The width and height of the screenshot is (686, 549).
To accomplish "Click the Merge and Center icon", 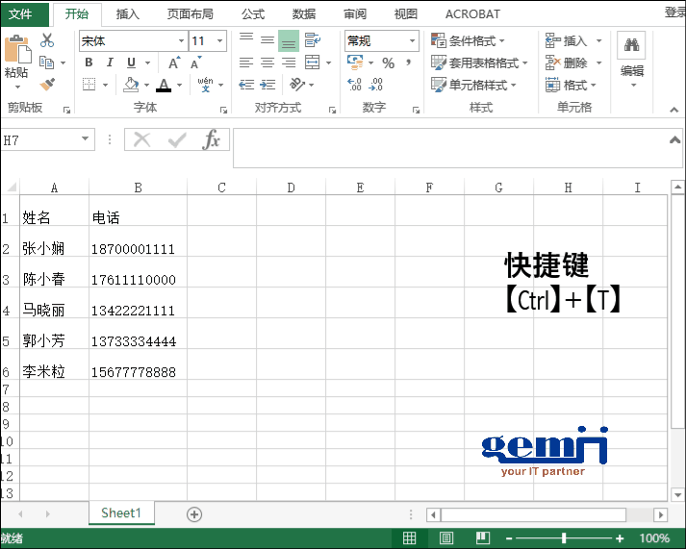I will tap(313, 62).
